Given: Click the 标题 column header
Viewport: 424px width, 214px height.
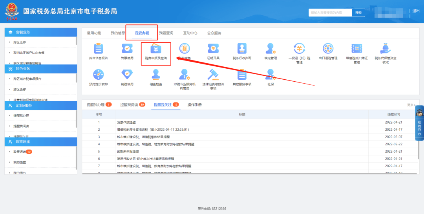Looking at the screenshot, I should point(242,114).
